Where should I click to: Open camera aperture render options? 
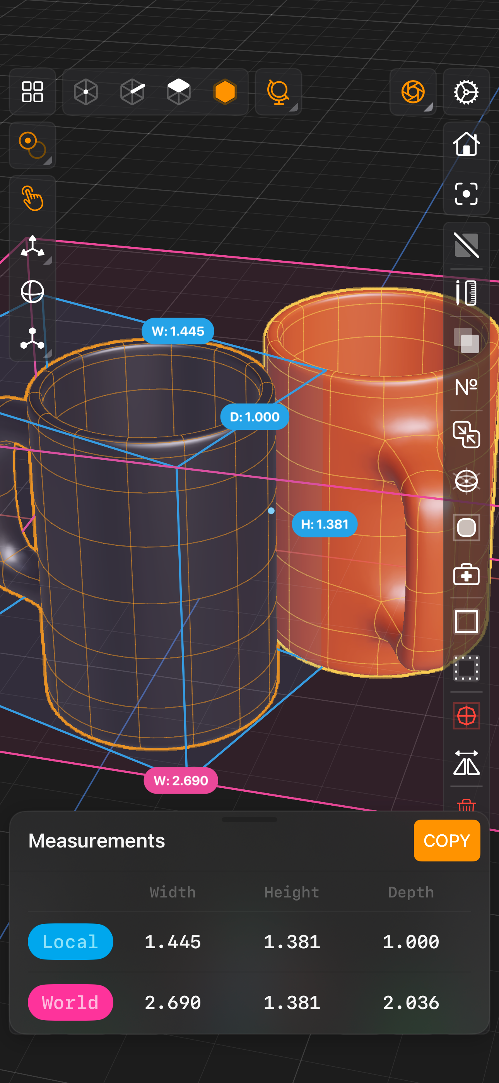click(413, 92)
